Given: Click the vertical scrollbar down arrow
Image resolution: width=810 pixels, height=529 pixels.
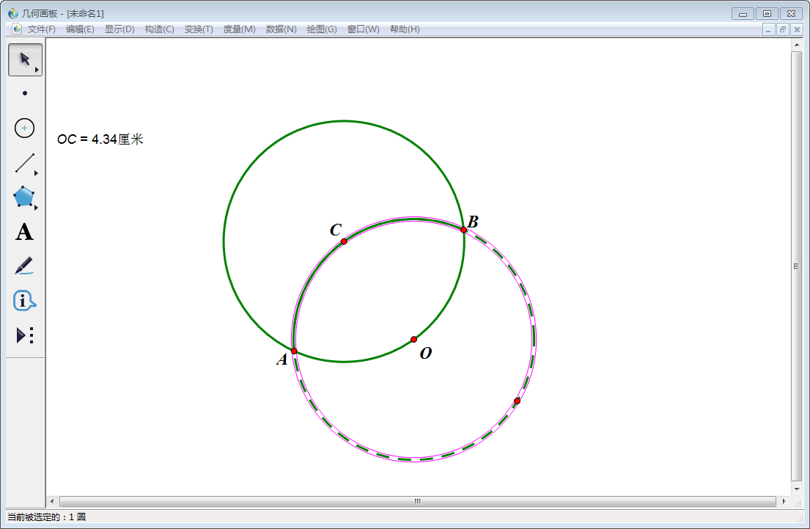Looking at the screenshot, I should (797, 489).
